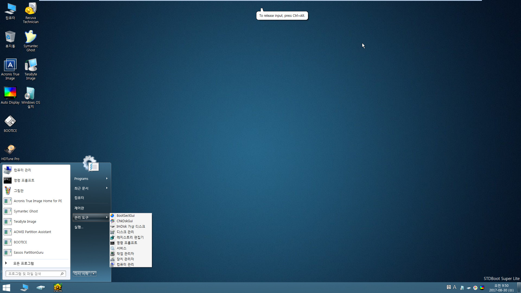The image size is (521, 293).
Task: Launch AOMEI Partition Assistant
Action: tap(36, 232)
